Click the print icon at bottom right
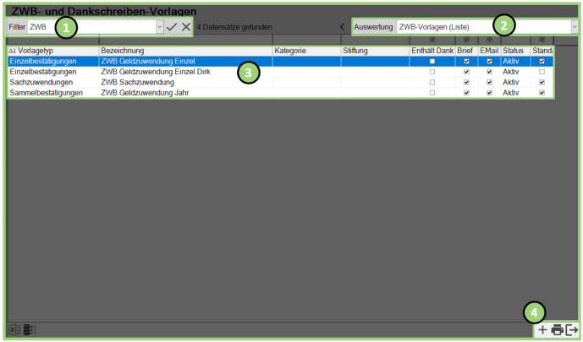 557,329
